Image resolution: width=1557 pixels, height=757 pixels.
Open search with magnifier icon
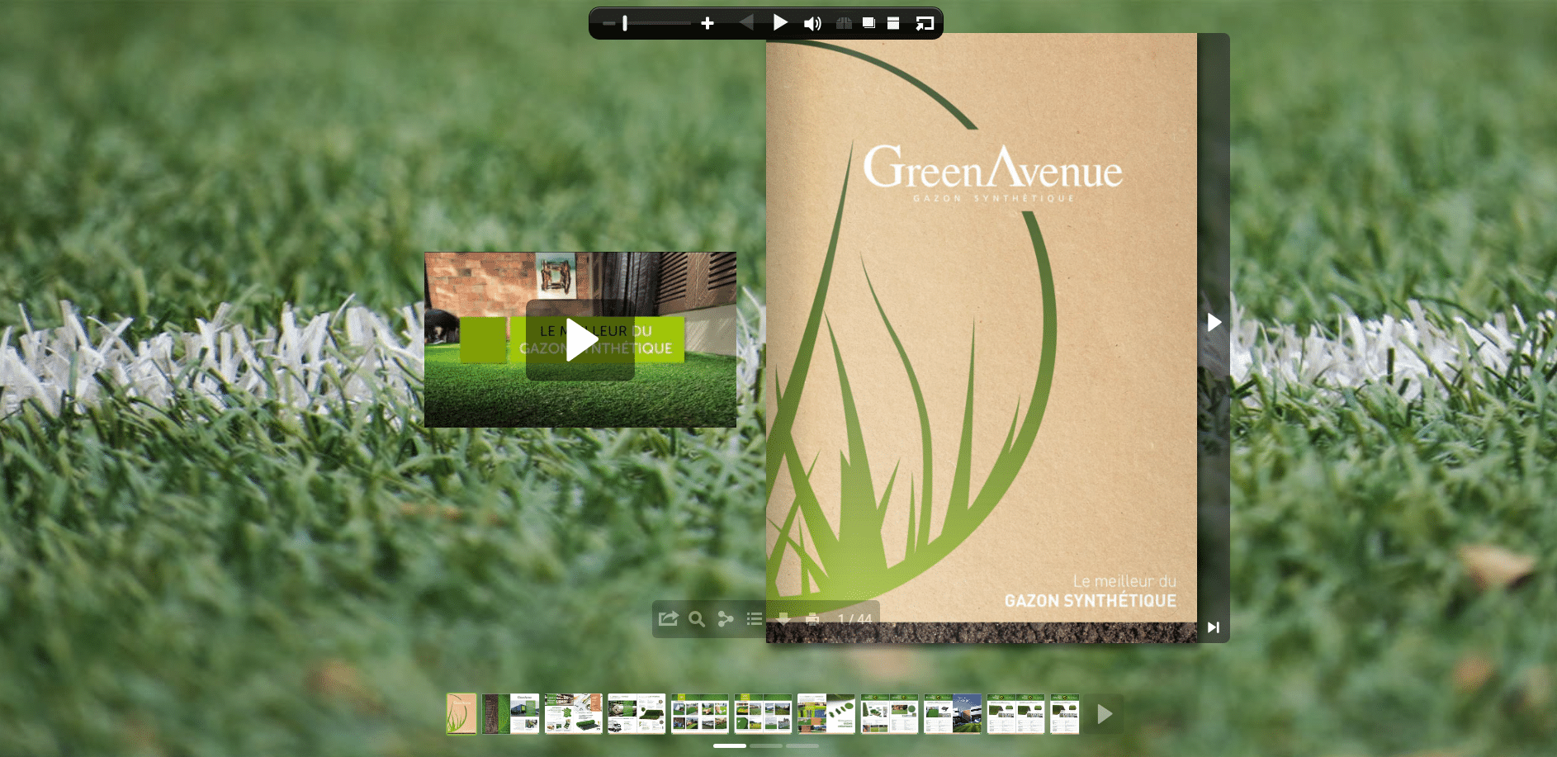point(697,619)
